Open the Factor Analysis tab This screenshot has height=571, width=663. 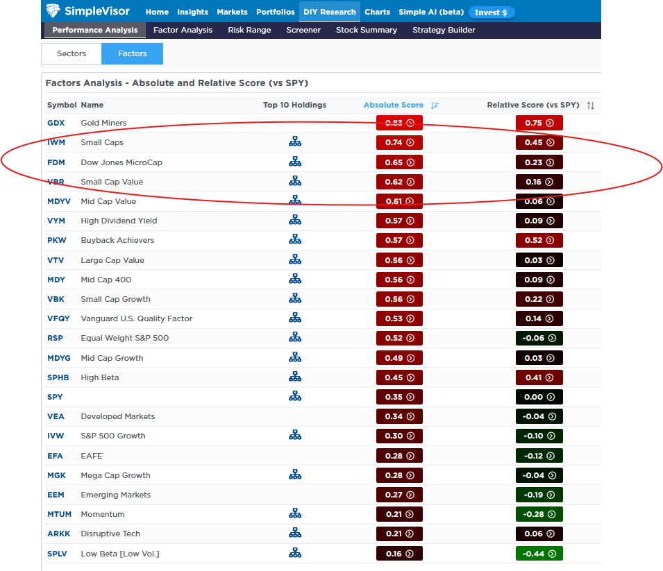click(x=183, y=31)
